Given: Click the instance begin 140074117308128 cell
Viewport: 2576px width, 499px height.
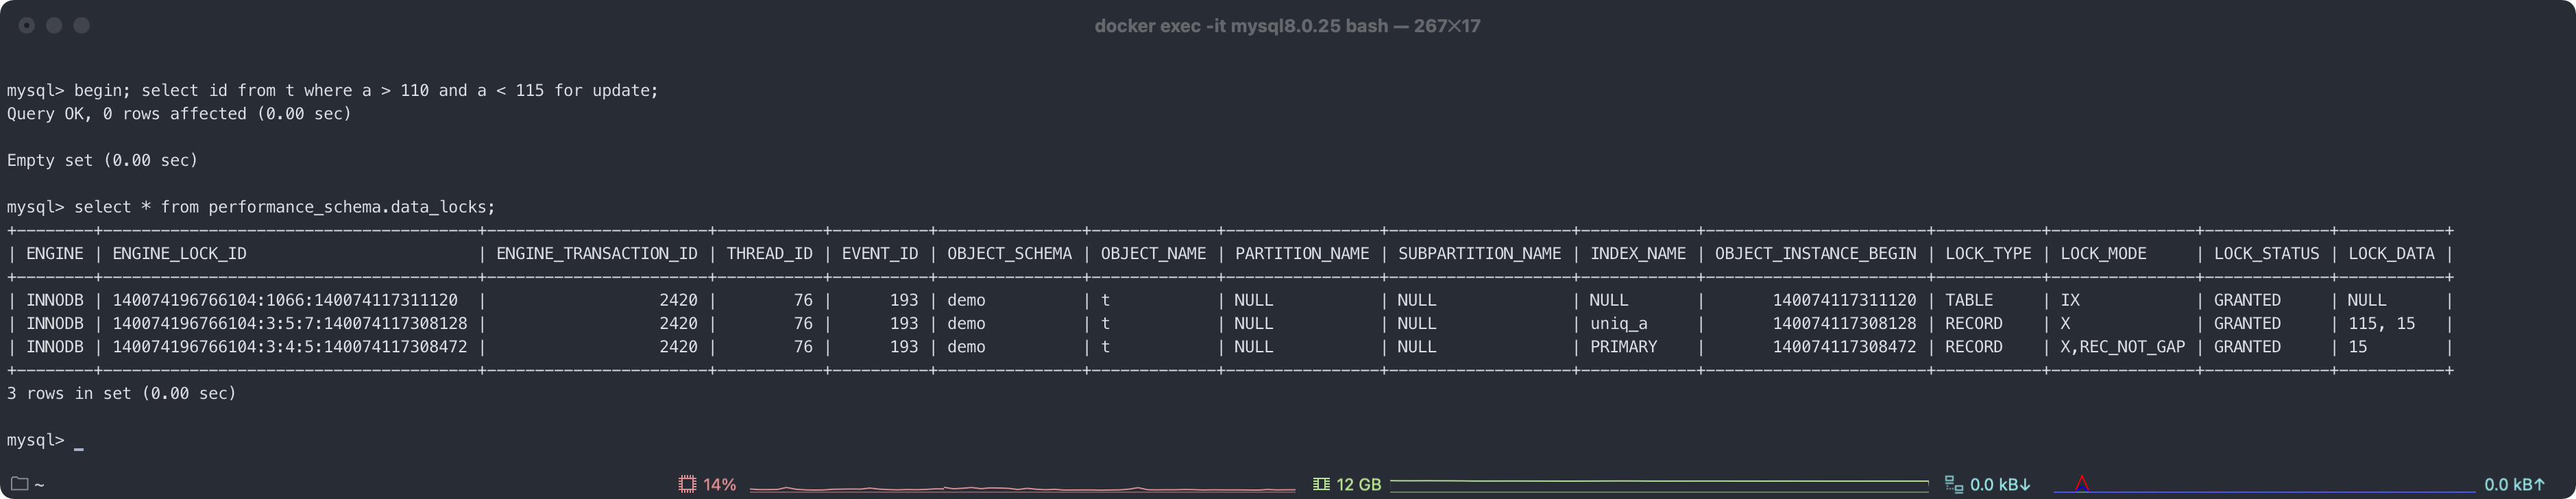Looking at the screenshot, I should pyautogui.click(x=1845, y=323).
